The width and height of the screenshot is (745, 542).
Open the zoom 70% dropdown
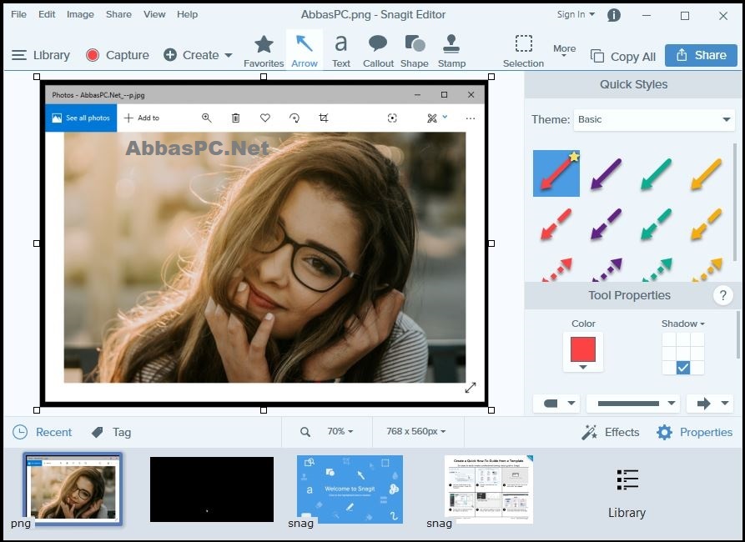(340, 431)
